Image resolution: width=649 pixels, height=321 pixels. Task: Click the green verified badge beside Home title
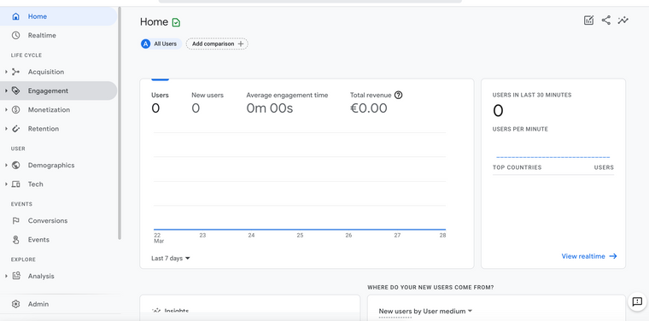coord(176,22)
